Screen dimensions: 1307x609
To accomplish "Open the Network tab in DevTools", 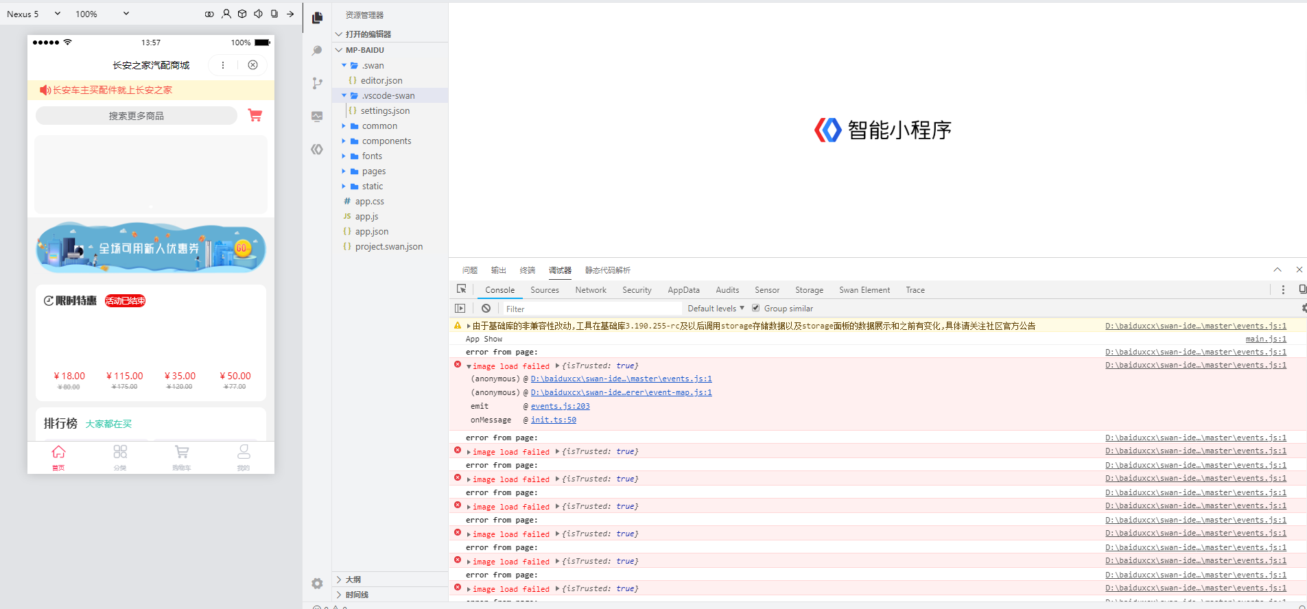I will coord(591,290).
